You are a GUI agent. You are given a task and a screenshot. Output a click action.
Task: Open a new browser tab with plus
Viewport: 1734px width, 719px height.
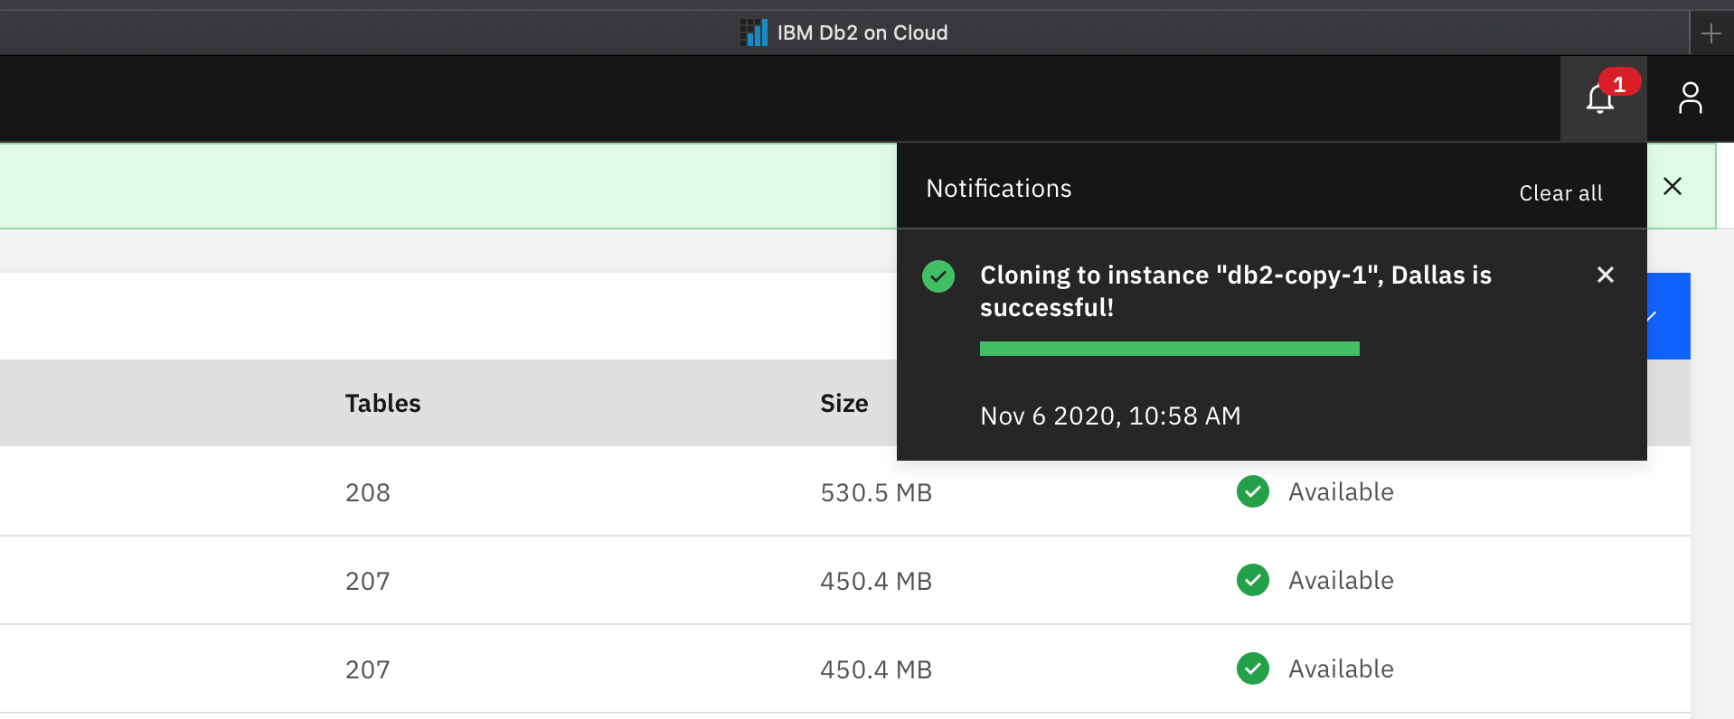pyautogui.click(x=1710, y=34)
